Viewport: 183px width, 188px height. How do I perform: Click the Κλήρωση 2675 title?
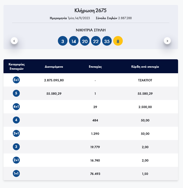(90, 10)
